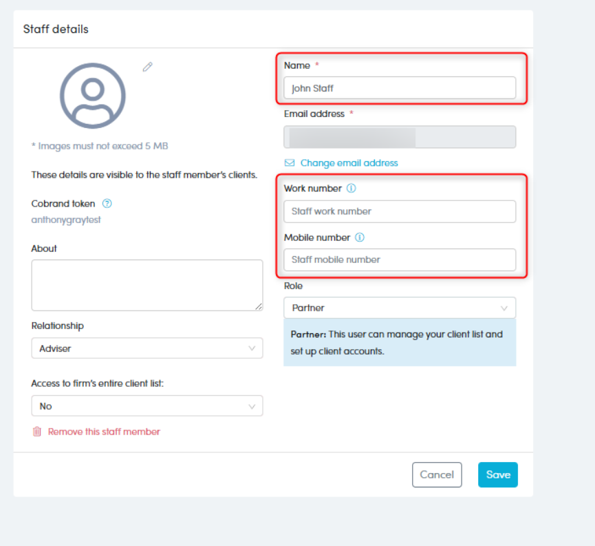Click the Staff work number field
Screen dimensions: 595x546
399,211
